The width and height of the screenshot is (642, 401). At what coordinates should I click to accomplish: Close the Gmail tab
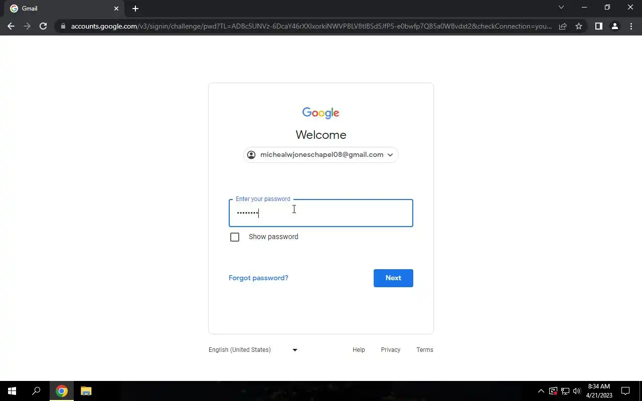pyautogui.click(x=116, y=9)
